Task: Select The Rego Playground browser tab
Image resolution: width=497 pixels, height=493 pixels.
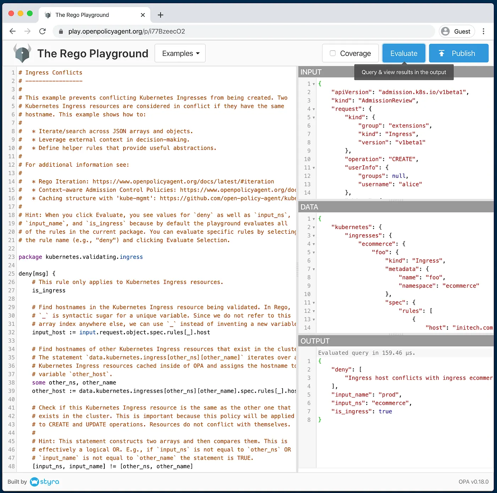Action: (x=94, y=15)
